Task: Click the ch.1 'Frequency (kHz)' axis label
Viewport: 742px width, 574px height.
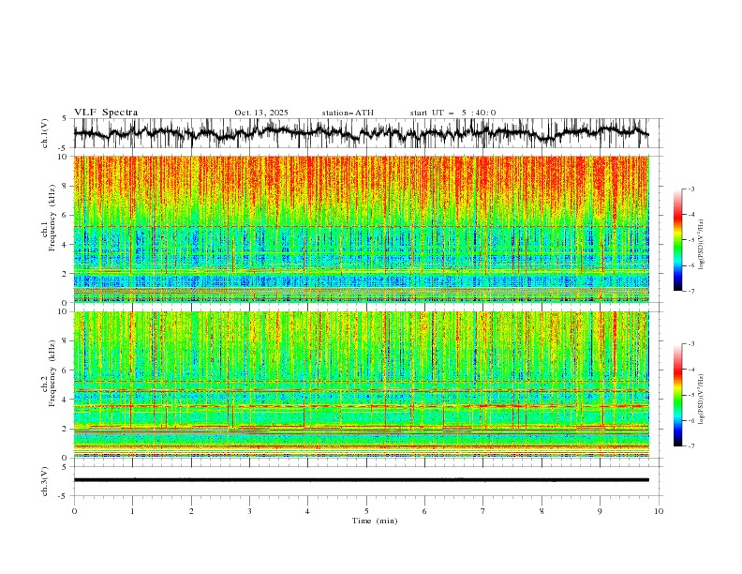Action: click(x=52, y=219)
